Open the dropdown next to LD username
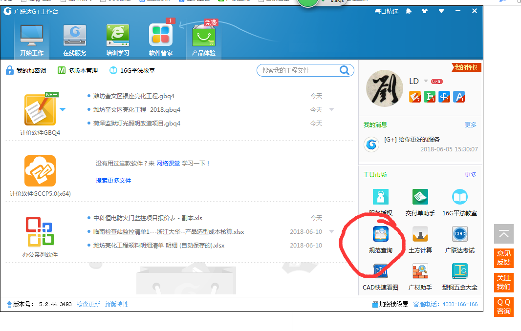 [426, 81]
